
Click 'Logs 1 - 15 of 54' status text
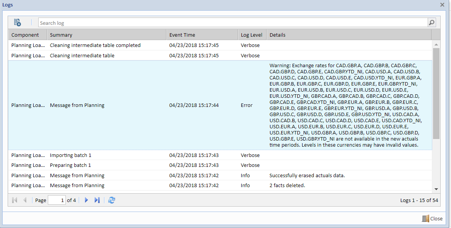point(419,200)
